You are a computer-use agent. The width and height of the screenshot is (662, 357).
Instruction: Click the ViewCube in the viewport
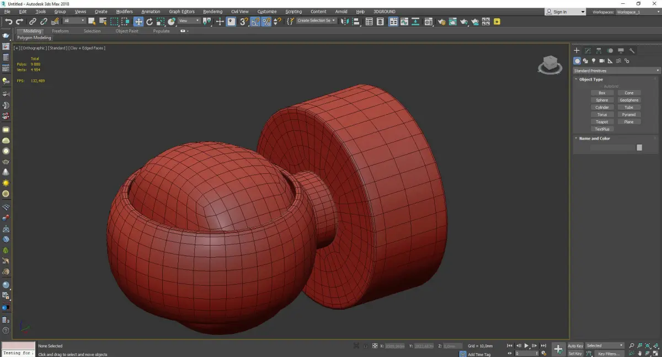click(x=549, y=65)
